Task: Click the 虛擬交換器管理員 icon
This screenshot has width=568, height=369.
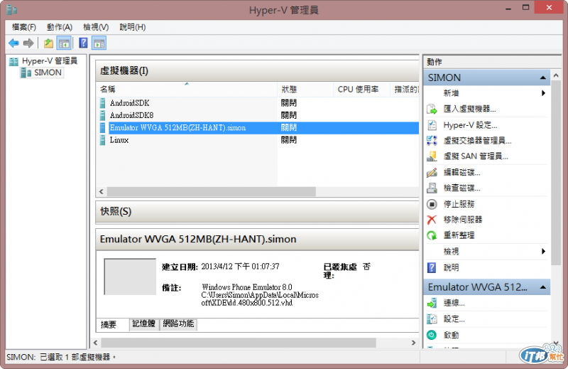Action: point(432,140)
